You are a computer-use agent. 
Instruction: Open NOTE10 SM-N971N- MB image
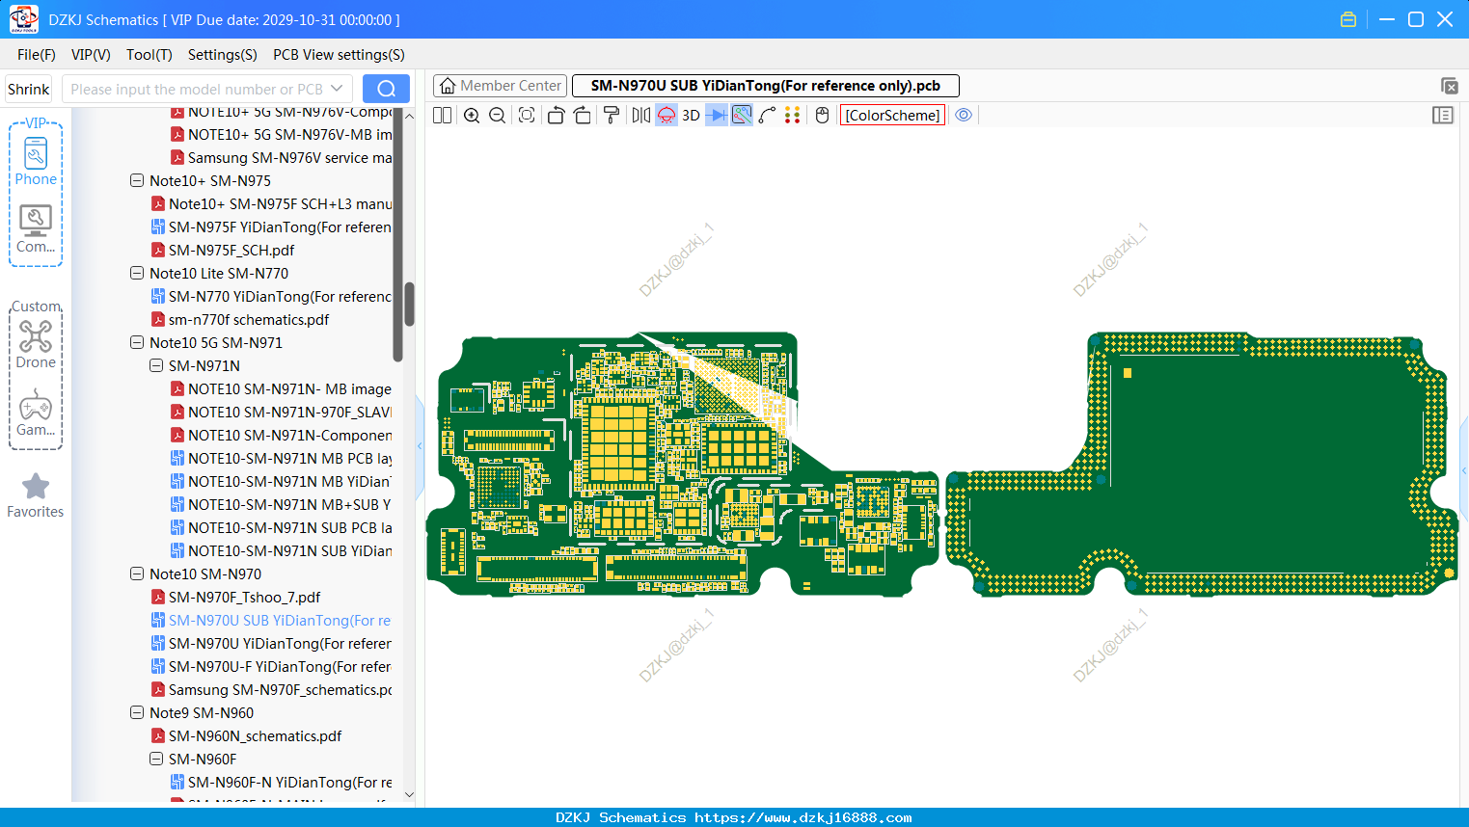pyautogui.click(x=289, y=388)
